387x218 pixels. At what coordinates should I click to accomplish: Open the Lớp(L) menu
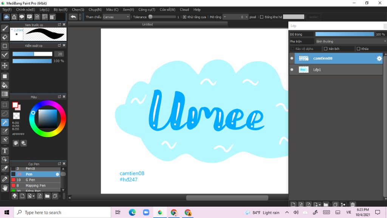point(45,9)
